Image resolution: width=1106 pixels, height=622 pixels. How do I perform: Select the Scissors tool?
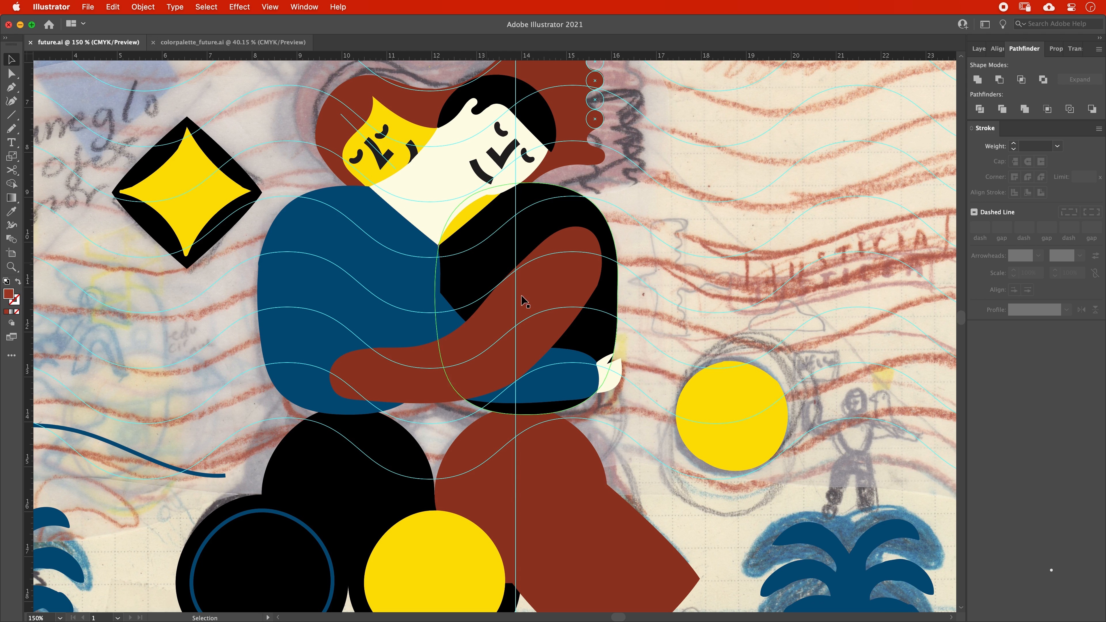12,170
